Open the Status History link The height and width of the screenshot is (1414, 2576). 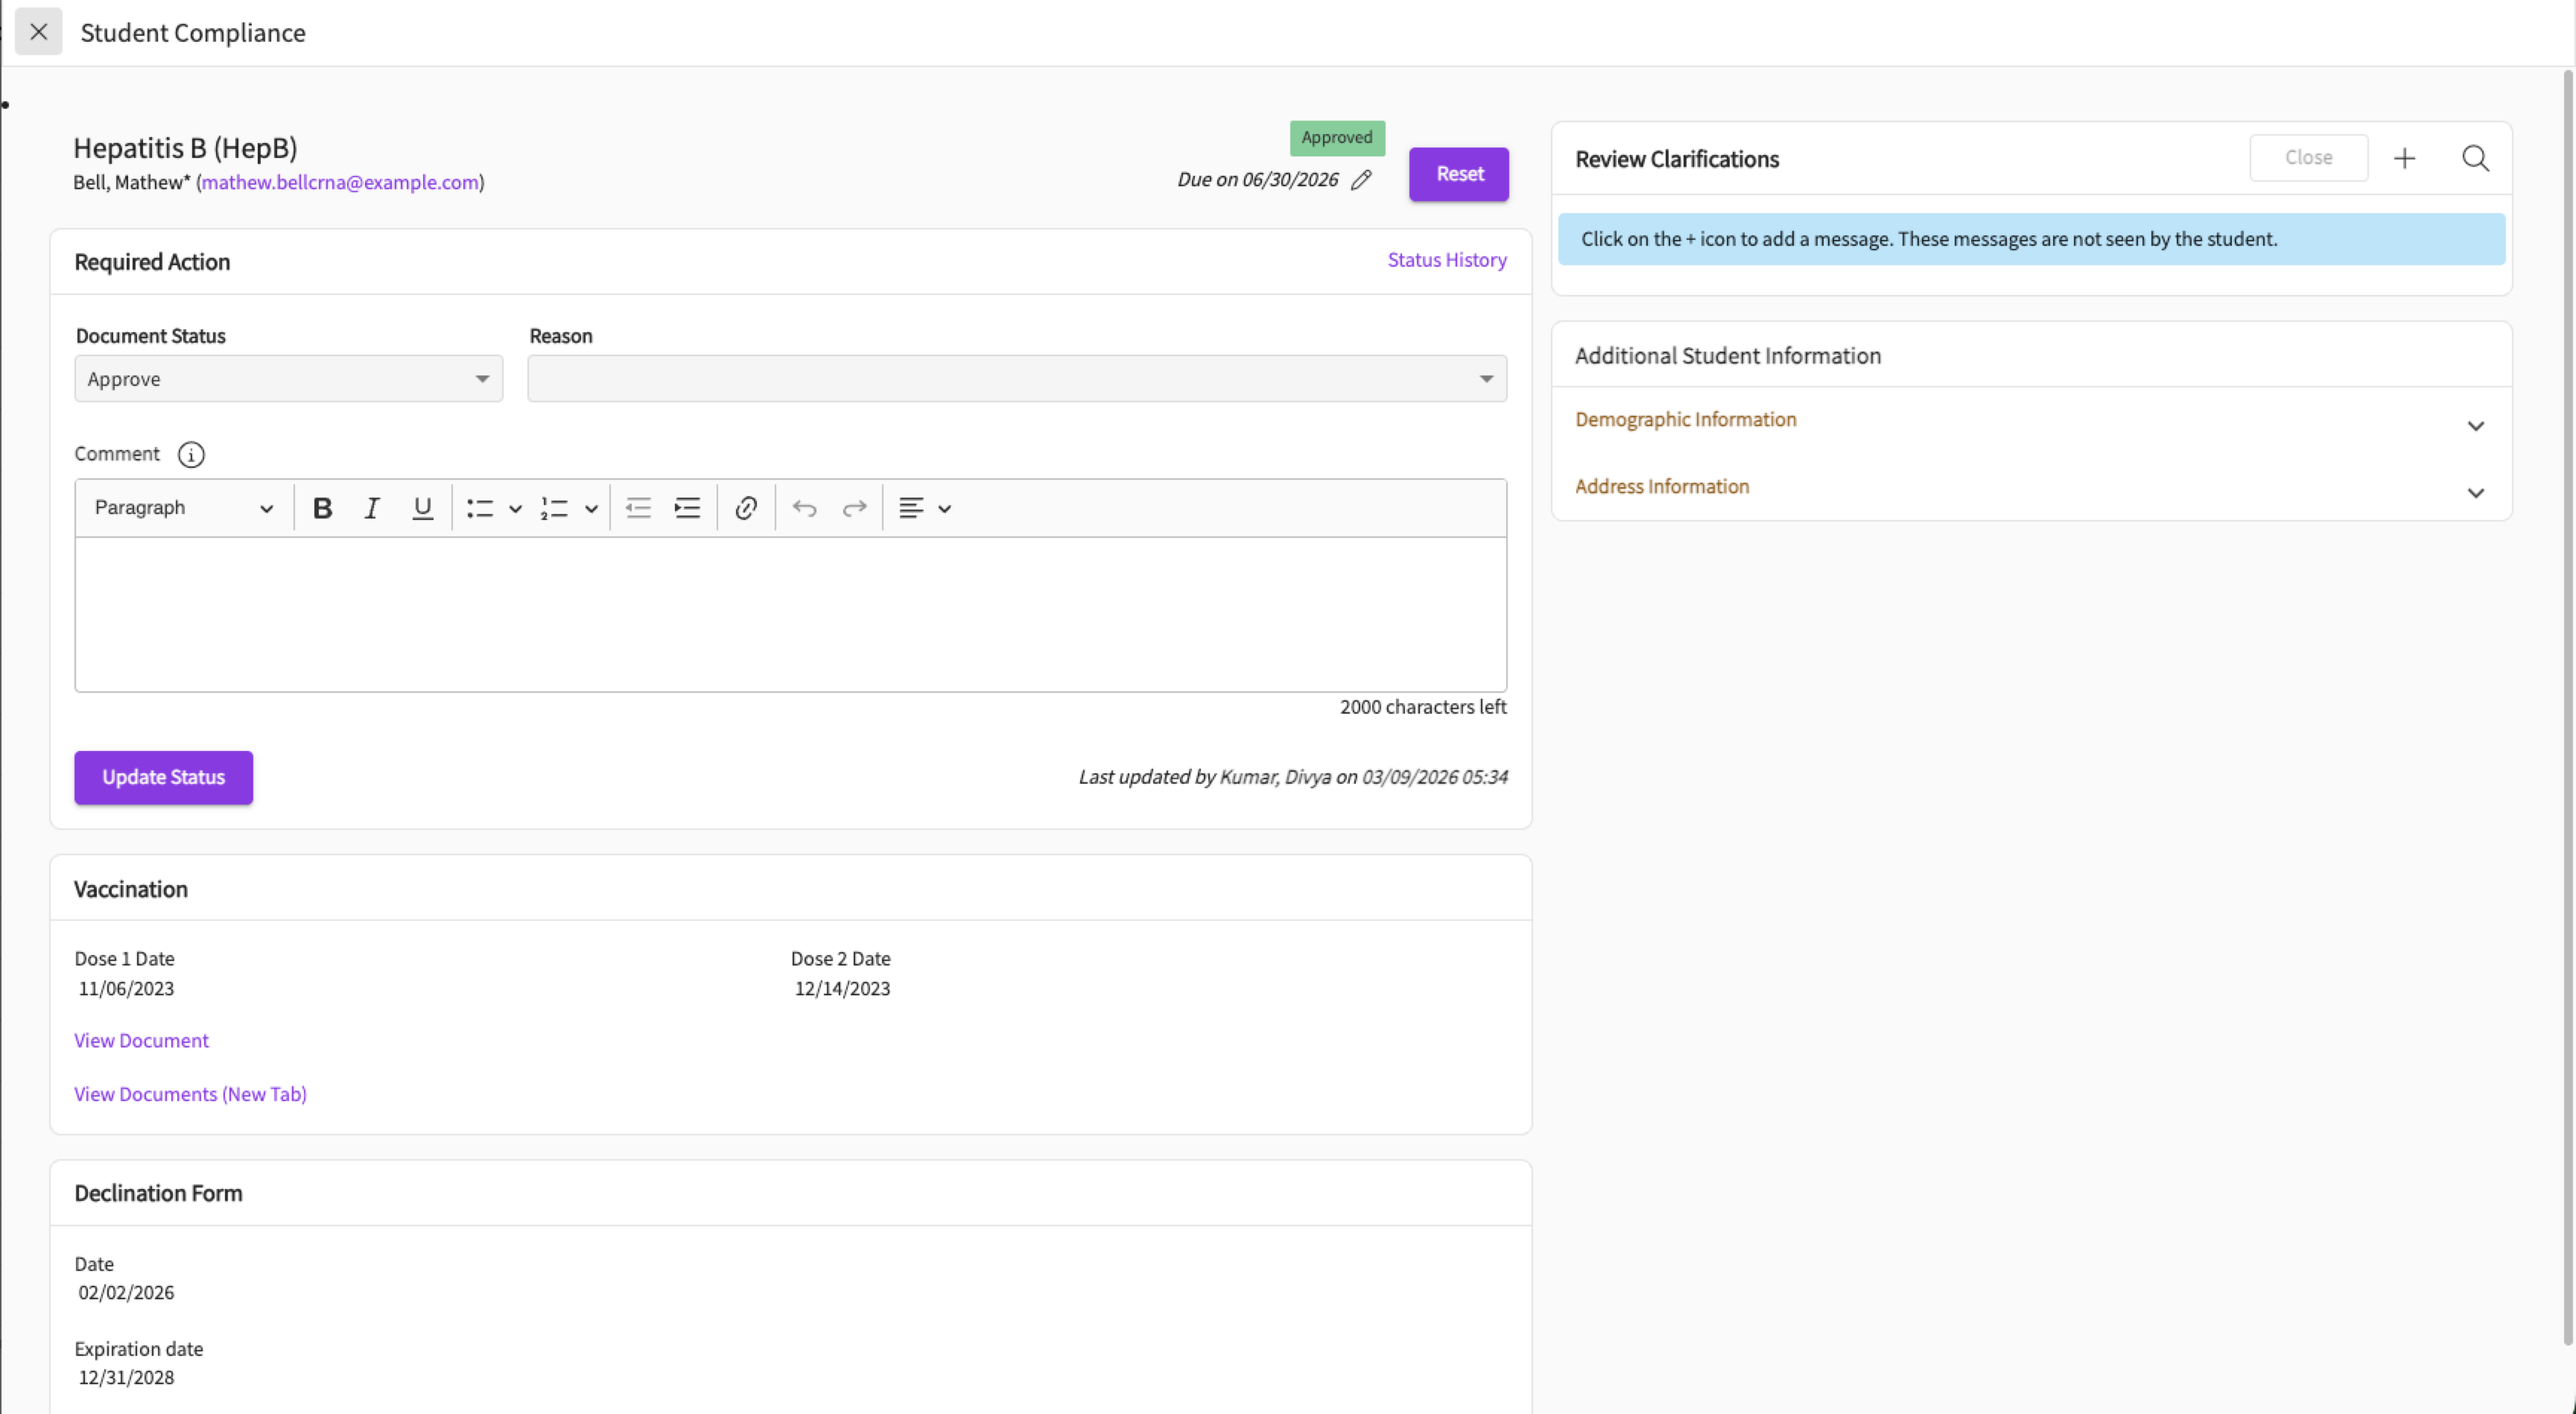pyautogui.click(x=1446, y=260)
